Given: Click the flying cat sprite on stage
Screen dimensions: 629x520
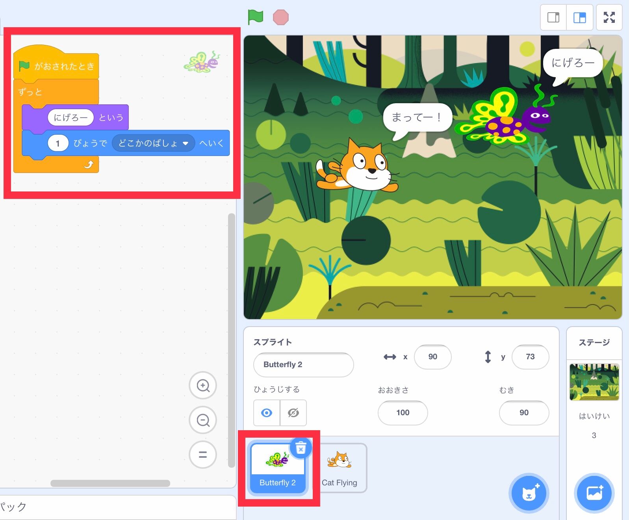Looking at the screenshot, I should point(357,165).
